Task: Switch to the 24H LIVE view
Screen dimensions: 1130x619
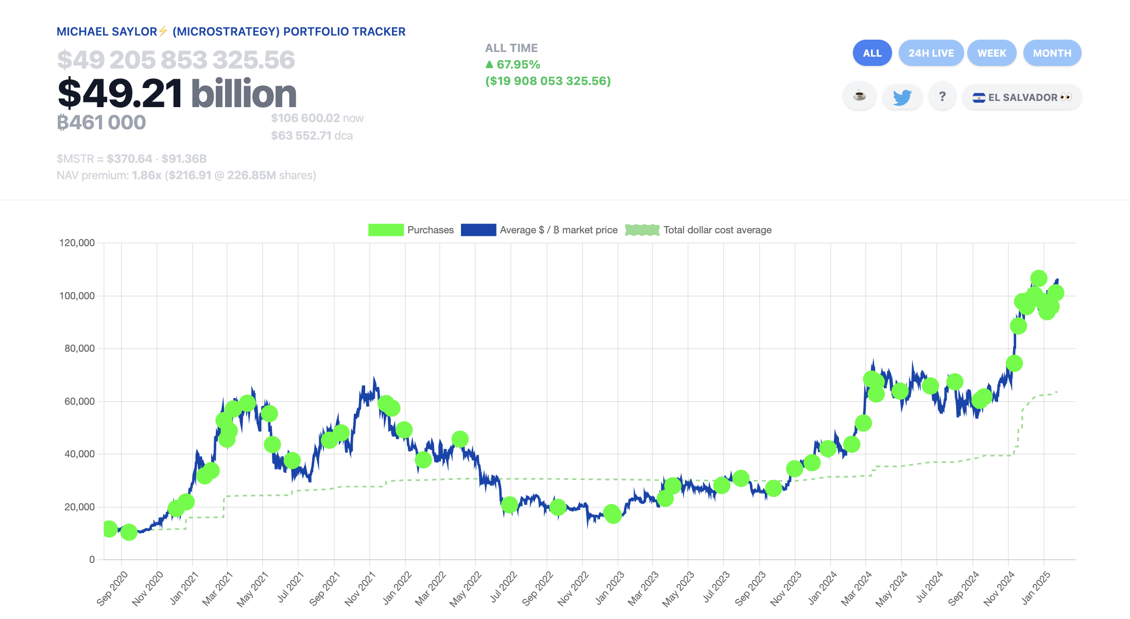Action: point(931,53)
